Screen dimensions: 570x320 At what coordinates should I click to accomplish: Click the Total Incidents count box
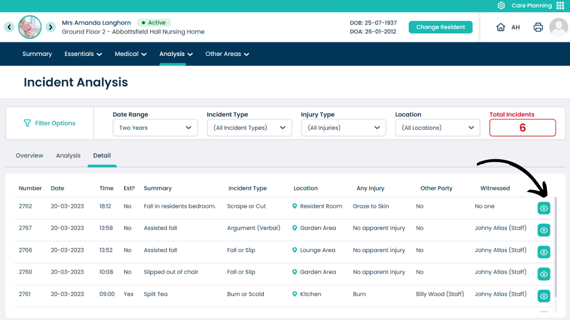pos(522,128)
